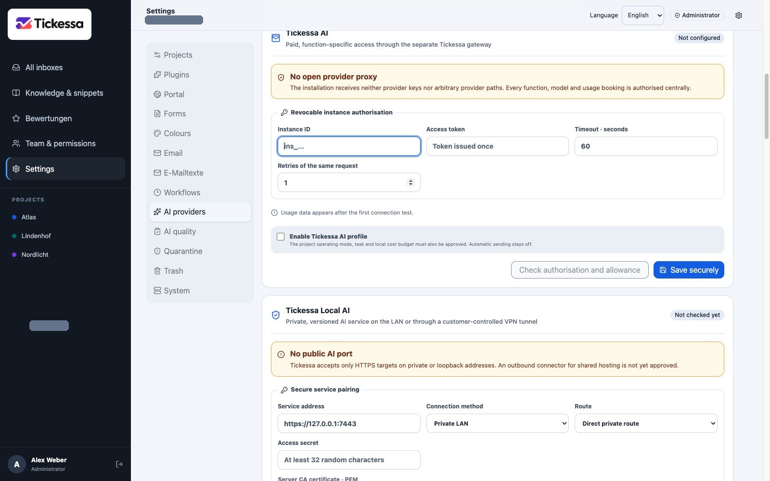Click the Projects settings icon
770x481 pixels.
pyautogui.click(x=157, y=55)
